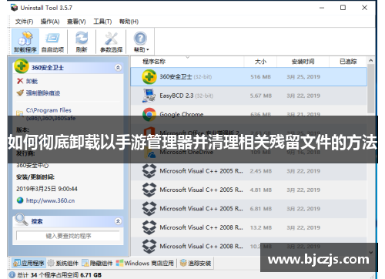Sort by 程序名称 column header
Viewport: 385px width, 279px height.
tap(154, 62)
